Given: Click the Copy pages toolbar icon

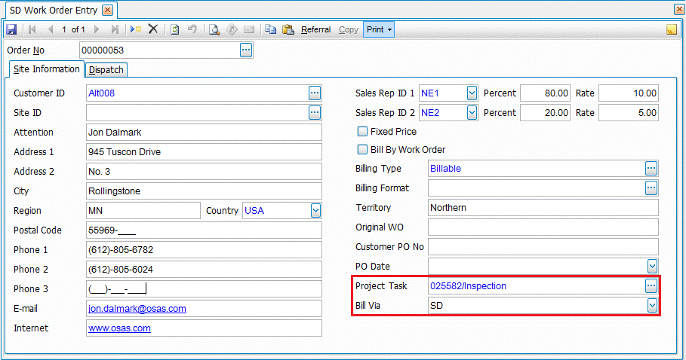Looking at the screenshot, I should tap(270, 29).
